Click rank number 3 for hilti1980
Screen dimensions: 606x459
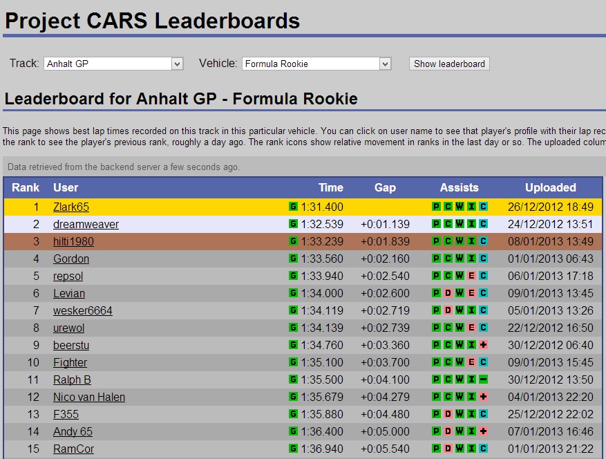[36, 241]
